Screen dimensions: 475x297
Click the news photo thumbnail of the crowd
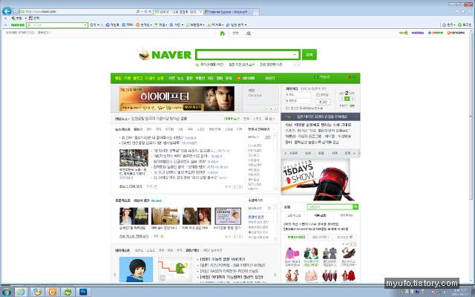click(x=134, y=158)
